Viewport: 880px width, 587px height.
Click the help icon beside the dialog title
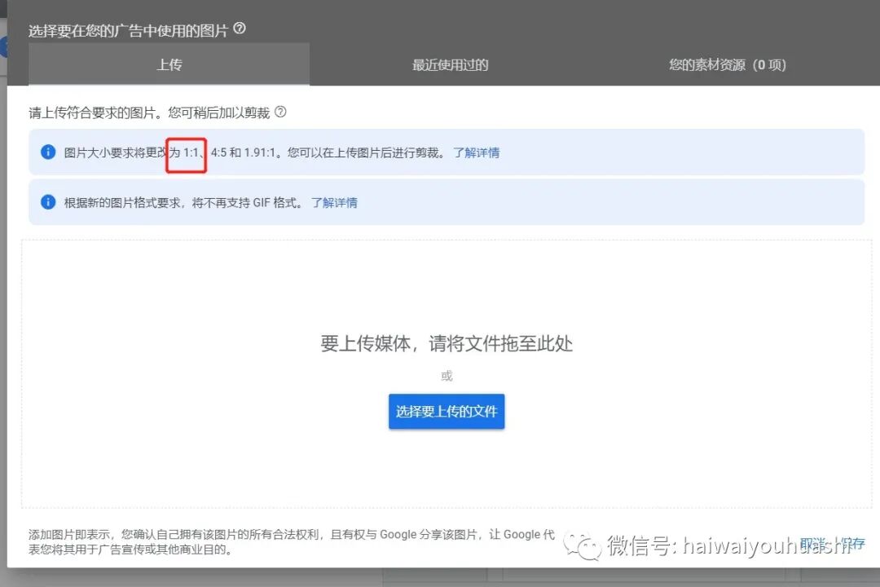(240, 27)
